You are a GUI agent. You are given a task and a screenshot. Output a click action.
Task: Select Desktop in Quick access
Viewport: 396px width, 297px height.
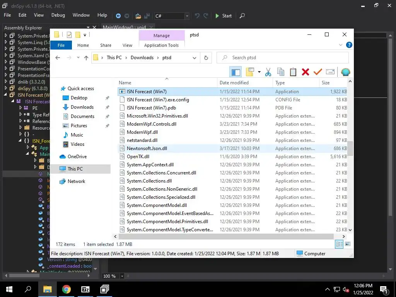[79, 98]
